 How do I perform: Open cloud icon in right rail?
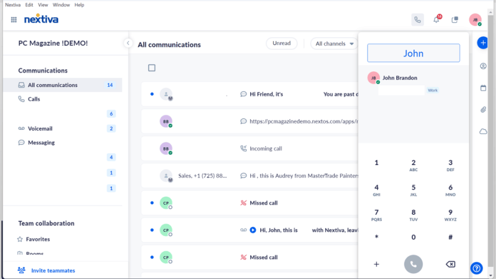483,131
